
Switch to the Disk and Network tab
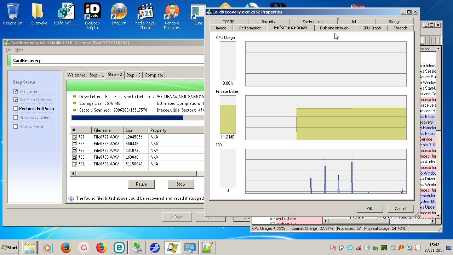coord(334,28)
